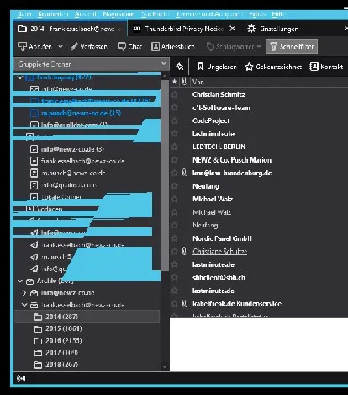Click the online status icon in status bar
The image size is (348, 395).
click(21, 378)
